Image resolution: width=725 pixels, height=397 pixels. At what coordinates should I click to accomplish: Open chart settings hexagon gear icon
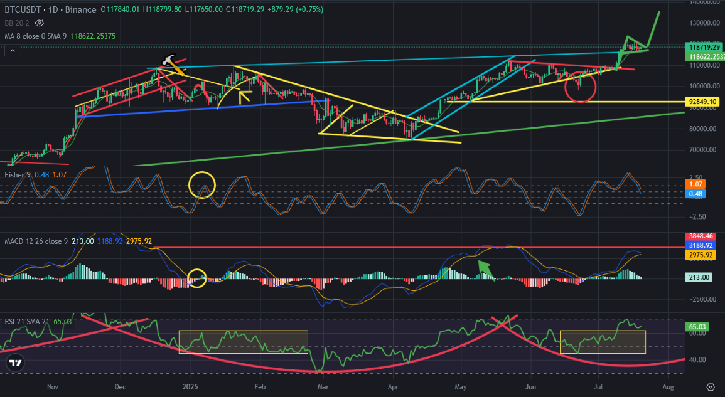click(711, 386)
